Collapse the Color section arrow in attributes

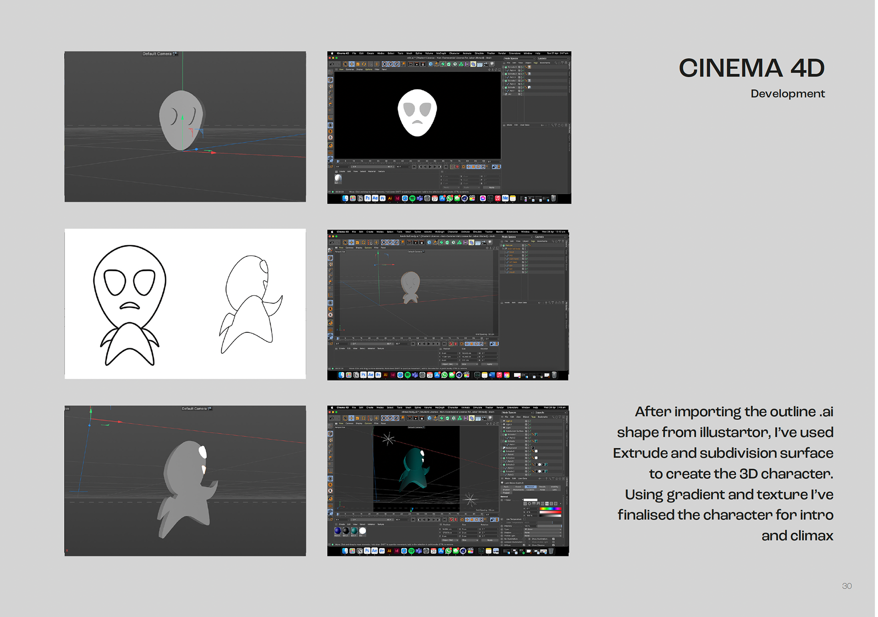[505, 500]
